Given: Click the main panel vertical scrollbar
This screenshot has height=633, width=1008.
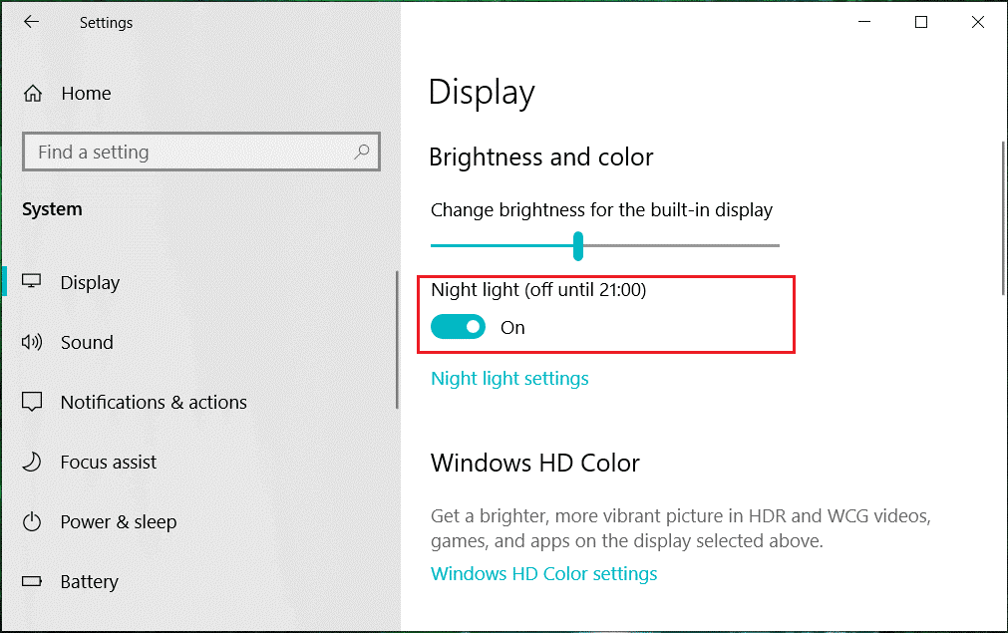Looking at the screenshot, I should [1003, 218].
